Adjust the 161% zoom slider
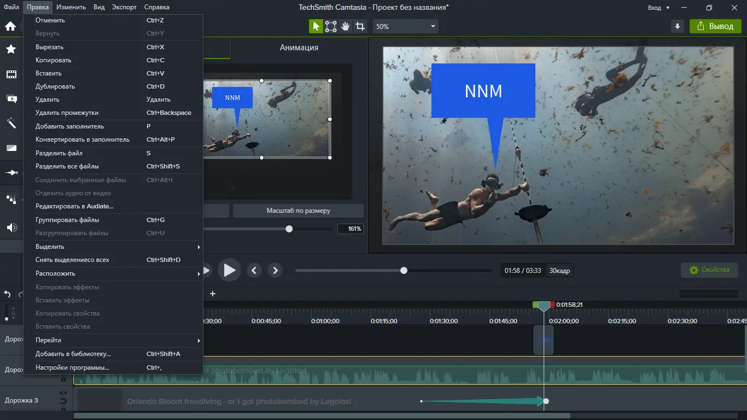747x420 pixels. [x=289, y=229]
